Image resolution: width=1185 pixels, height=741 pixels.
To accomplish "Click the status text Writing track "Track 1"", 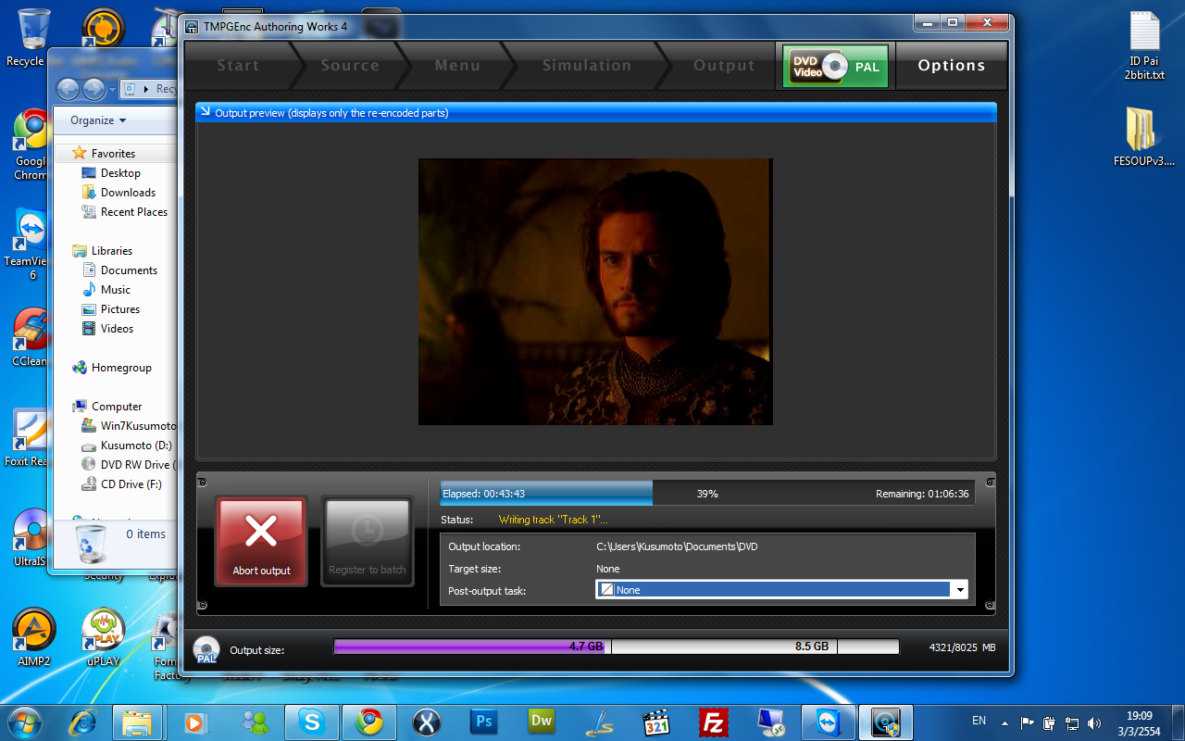I will pyautogui.click(x=554, y=520).
